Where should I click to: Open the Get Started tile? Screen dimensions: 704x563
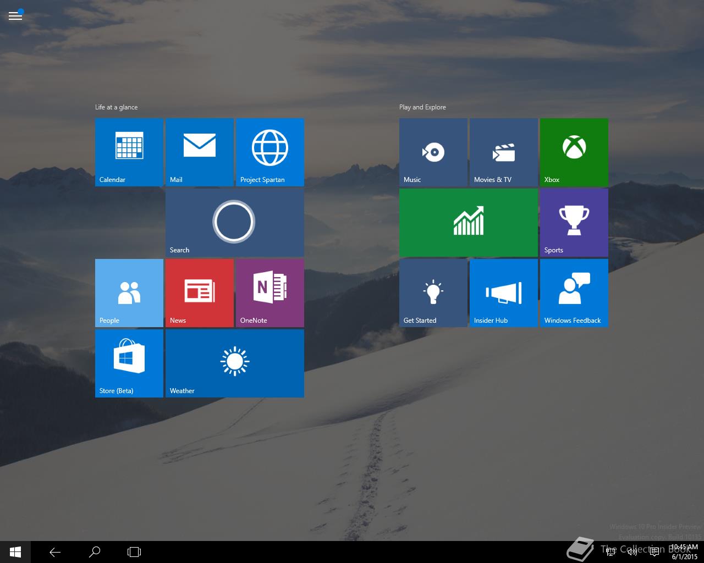click(x=433, y=293)
